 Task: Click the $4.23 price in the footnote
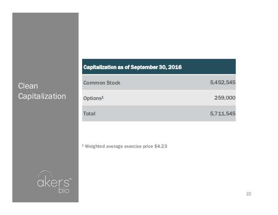coord(161,146)
